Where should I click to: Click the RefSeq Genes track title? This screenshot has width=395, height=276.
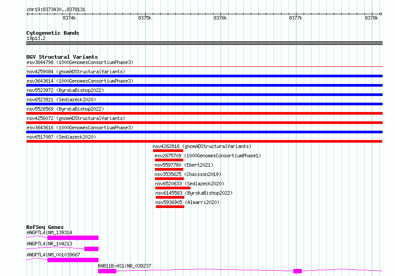pos(45,227)
